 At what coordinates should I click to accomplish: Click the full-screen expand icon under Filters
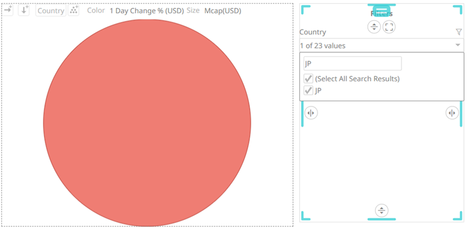click(x=389, y=27)
